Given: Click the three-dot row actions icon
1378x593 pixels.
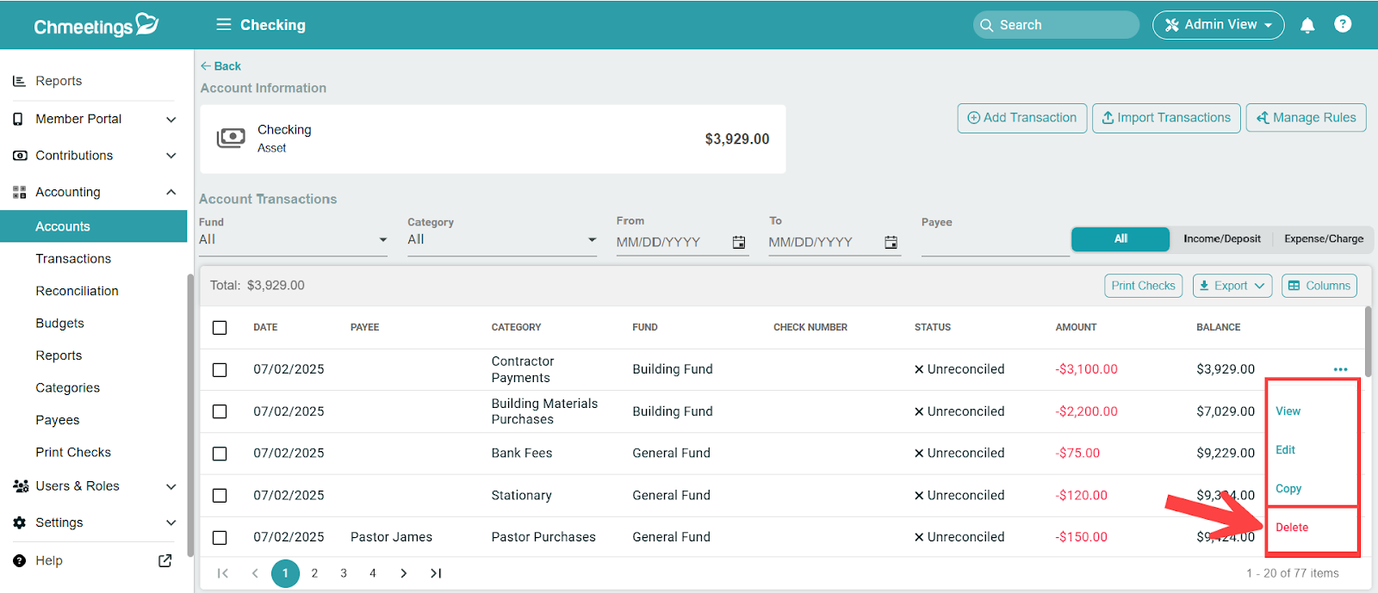Looking at the screenshot, I should (x=1340, y=369).
